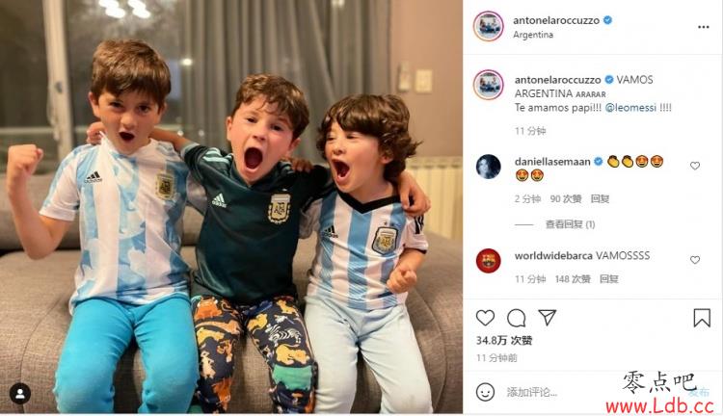Viewport: 723px width, 416px height.
Task: Open antonelaroccuzzo profile from header username
Action: [x=556, y=20]
